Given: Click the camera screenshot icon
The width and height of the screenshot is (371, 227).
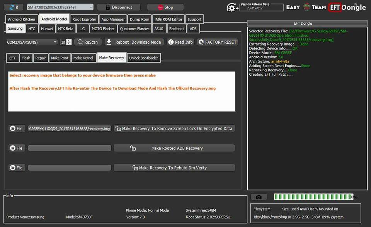Looking at the screenshot, I should 259,197.
